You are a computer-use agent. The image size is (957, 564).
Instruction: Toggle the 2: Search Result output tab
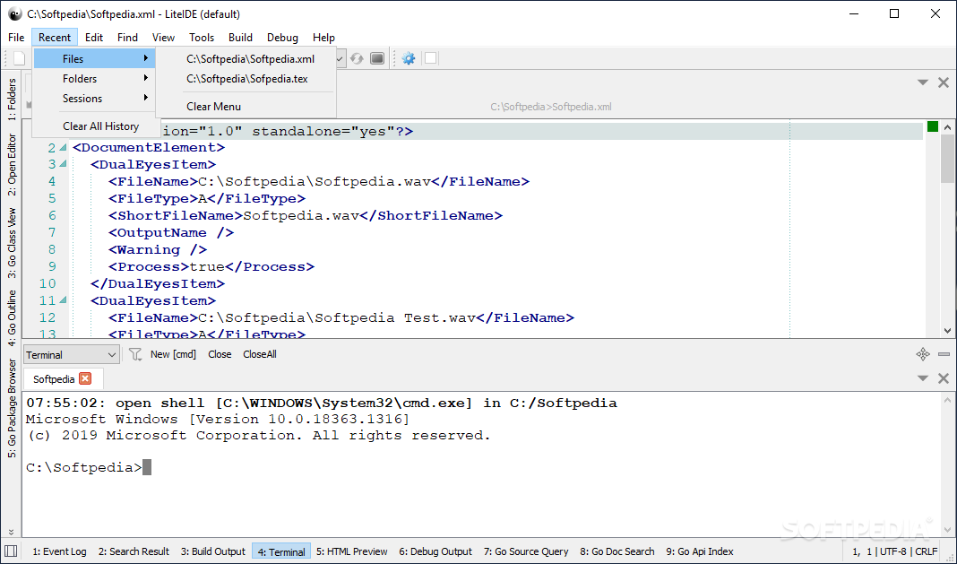pyautogui.click(x=134, y=551)
